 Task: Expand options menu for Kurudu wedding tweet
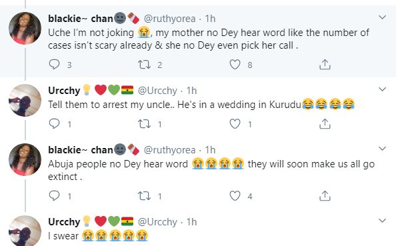tap(383, 89)
